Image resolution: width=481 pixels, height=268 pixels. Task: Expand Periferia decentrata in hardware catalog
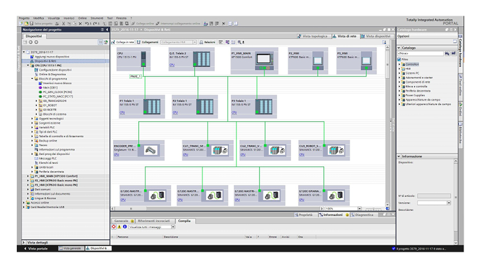(400, 91)
